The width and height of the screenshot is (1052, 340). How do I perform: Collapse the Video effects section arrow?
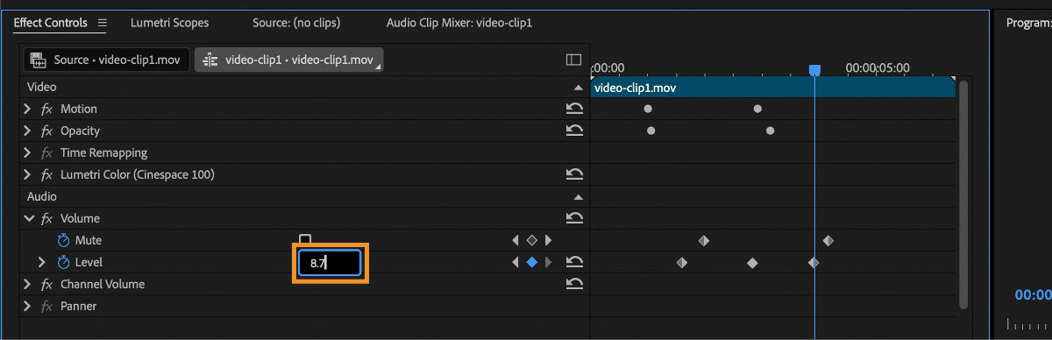(x=578, y=88)
